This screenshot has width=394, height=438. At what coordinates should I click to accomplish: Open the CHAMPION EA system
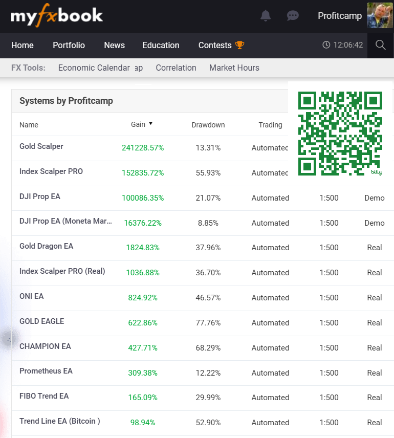45,346
